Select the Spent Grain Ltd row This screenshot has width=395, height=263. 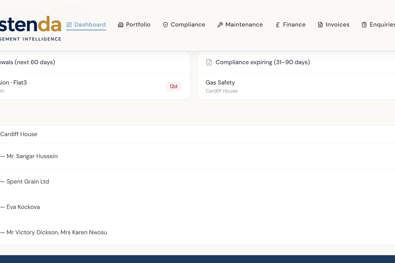click(x=197, y=182)
